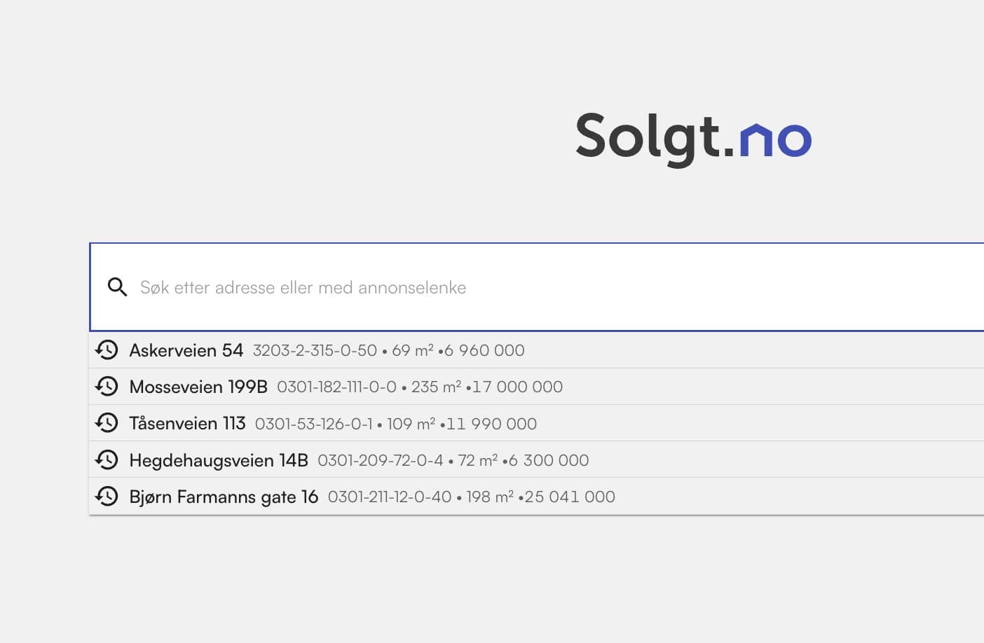Click the history icon beside Mosseveien 199B
This screenshot has width=984, height=643.
click(107, 386)
